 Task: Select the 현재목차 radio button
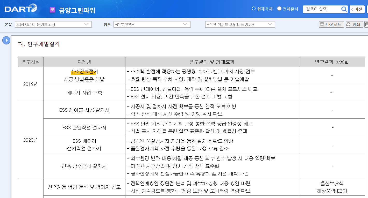pos(254,9)
